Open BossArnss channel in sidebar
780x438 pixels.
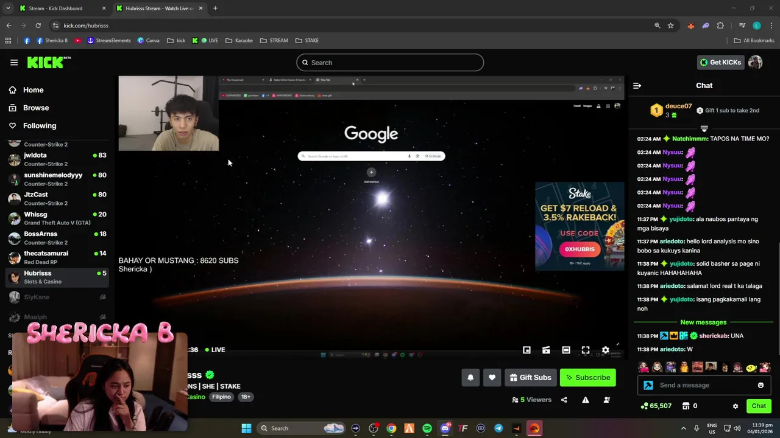click(x=57, y=238)
